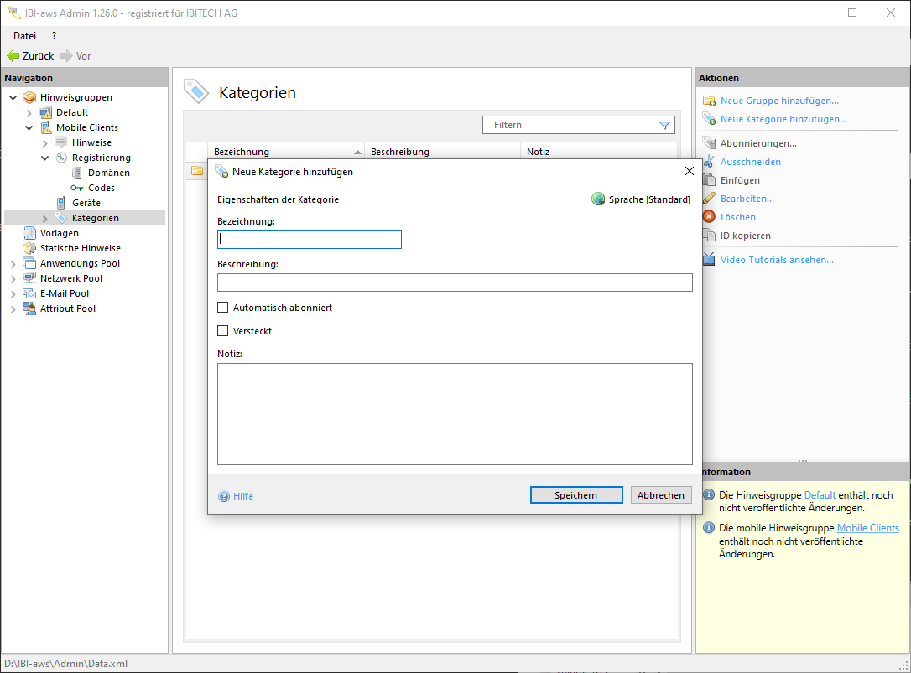Check the Versteckt checkbox
Image resolution: width=911 pixels, height=673 pixels.
coord(223,331)
